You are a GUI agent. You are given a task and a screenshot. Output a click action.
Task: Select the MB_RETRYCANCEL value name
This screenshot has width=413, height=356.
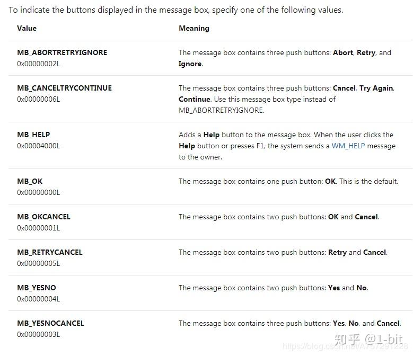coord(50,252)
